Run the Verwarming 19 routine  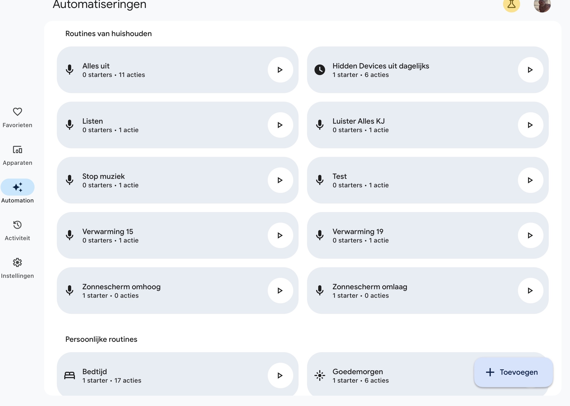tap(530, 235)
